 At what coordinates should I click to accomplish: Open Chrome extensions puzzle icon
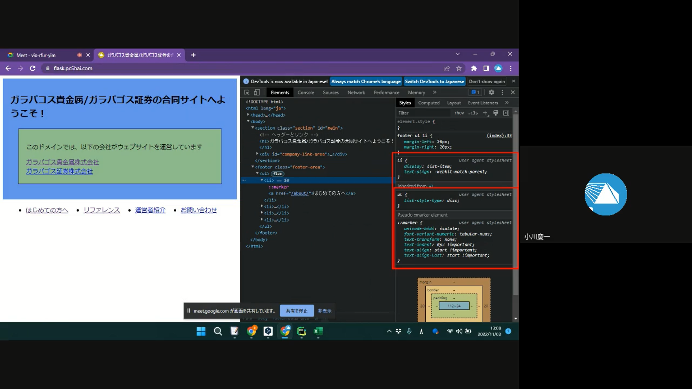474,68
